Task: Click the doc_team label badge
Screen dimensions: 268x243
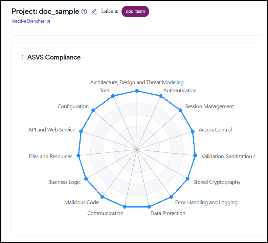Action: (x=135, y=11)
